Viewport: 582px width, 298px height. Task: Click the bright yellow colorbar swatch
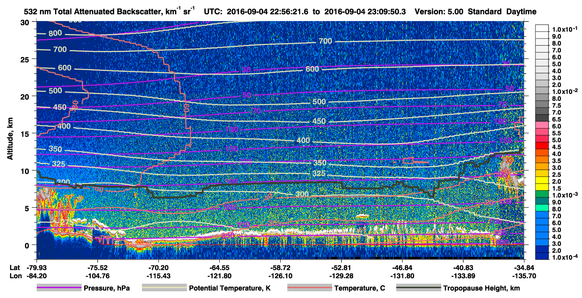542,181
